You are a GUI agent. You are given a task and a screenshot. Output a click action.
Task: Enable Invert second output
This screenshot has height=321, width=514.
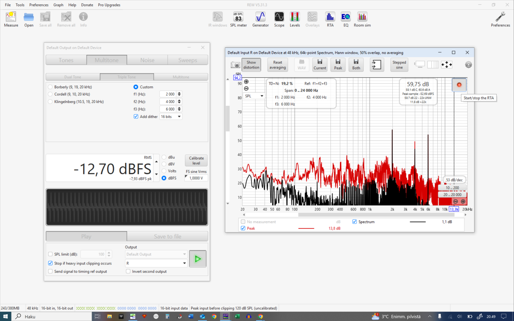coord(128,271)
